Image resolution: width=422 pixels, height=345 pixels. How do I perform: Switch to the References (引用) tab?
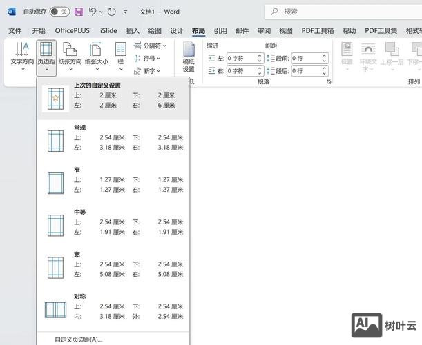pyautogui.click(x=220, y=30)
